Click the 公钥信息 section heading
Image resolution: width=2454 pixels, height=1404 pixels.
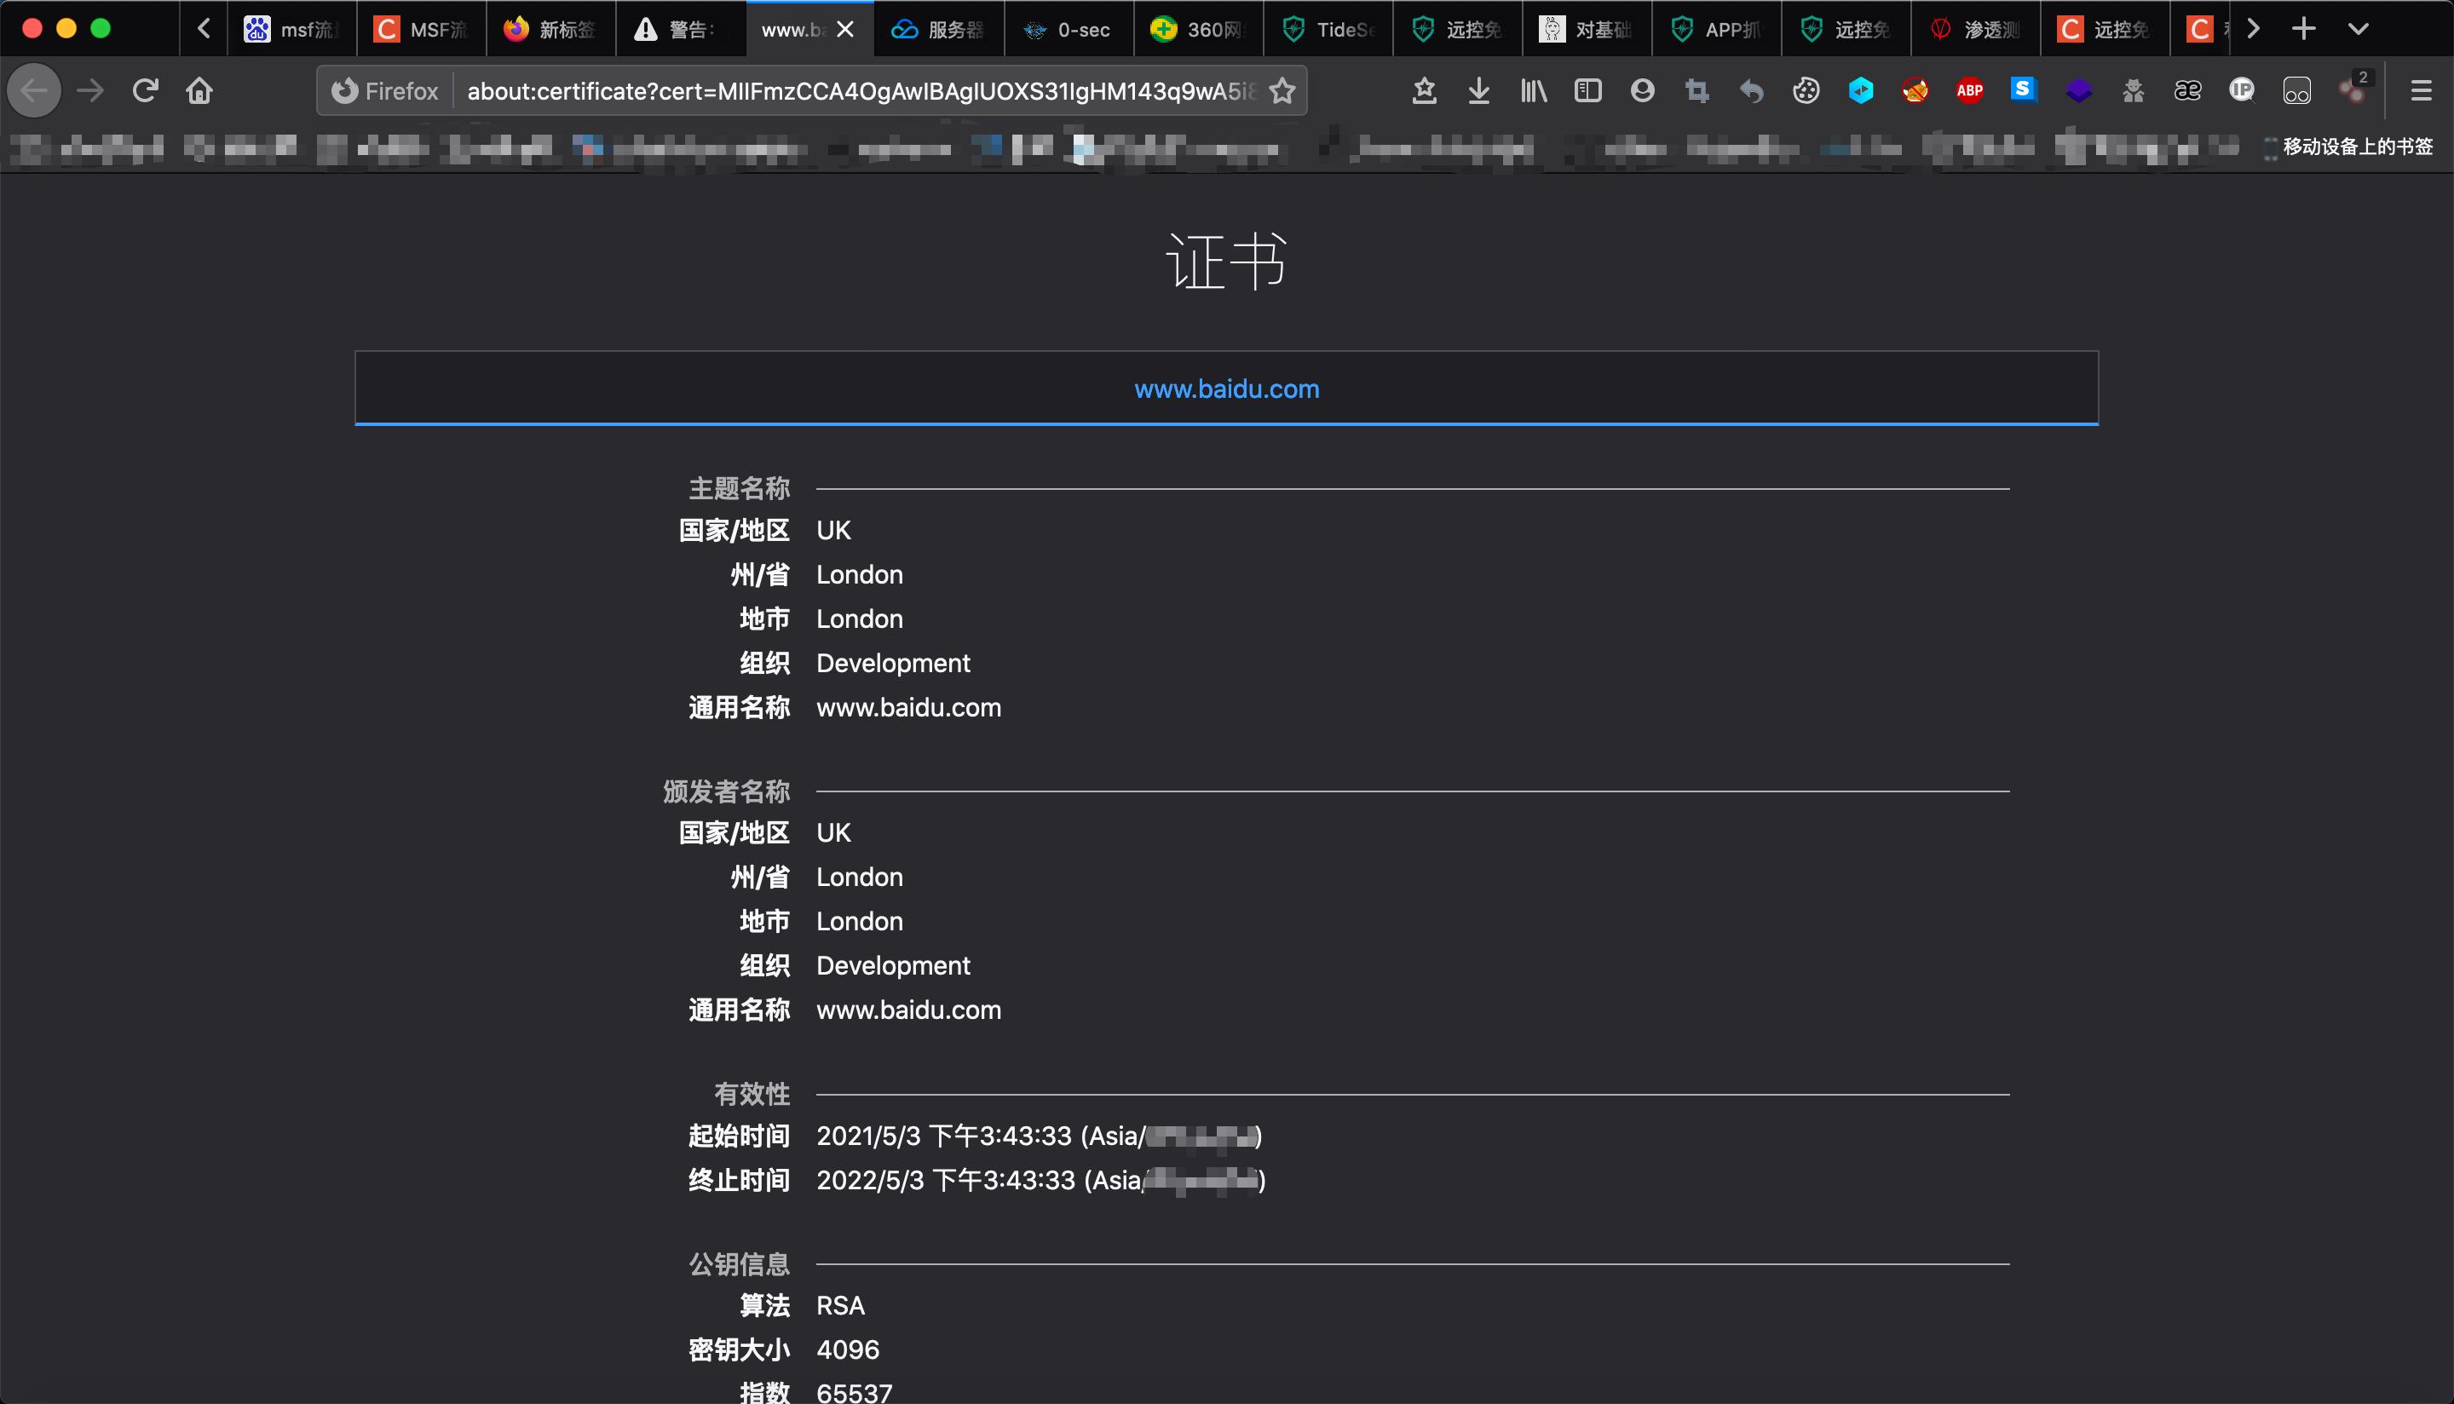click(739, 1264)
